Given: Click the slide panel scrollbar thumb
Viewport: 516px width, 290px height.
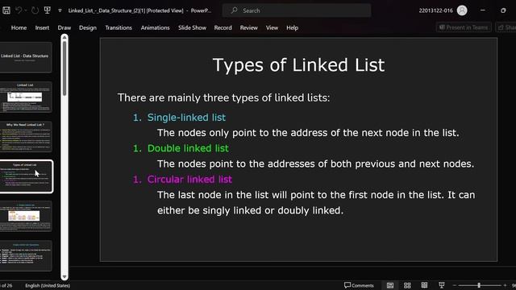Looking at the screenshot, I should (x=64, y=68).
